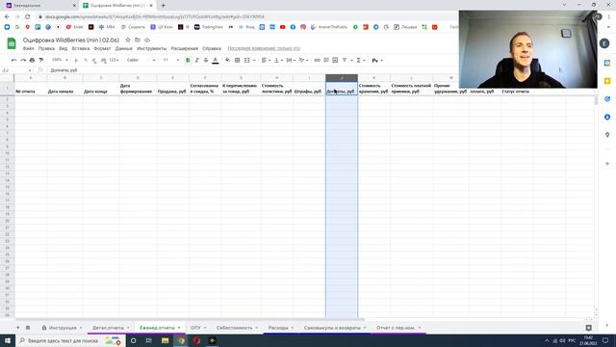Open Opera browser from taskbar

[196, 340]
